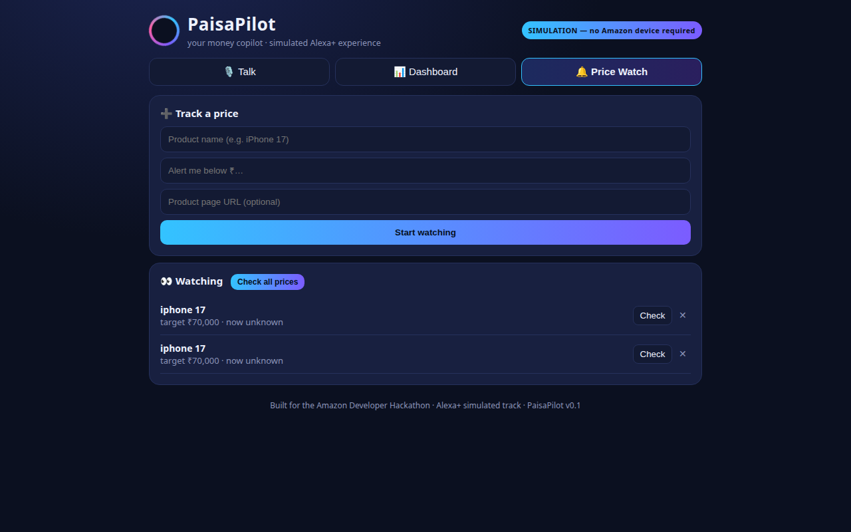Screen dimensions: 851x532
Task: Click the PaisaPilot title text
Action: [x=231, y=24]
